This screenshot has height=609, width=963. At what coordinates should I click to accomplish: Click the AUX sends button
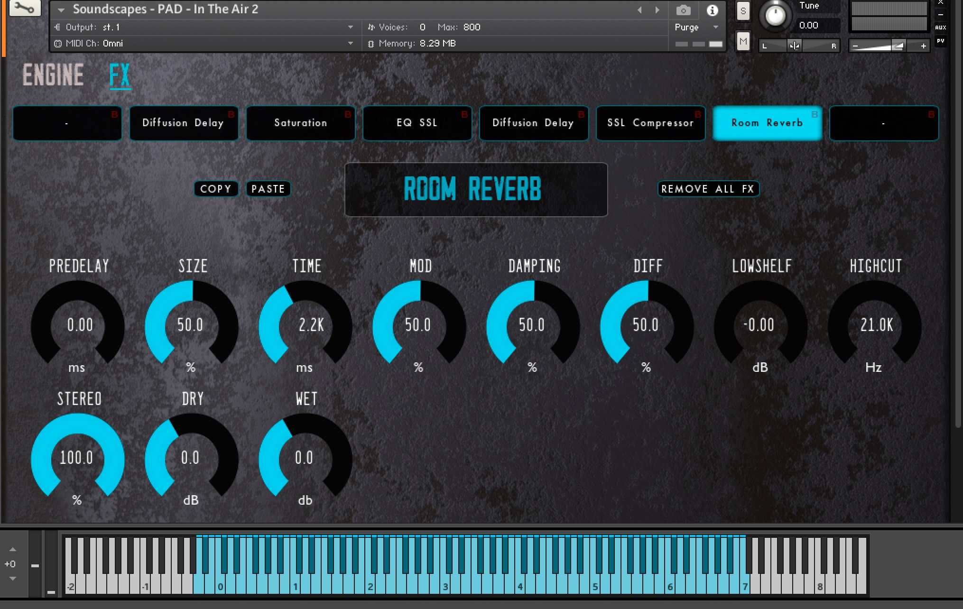tap(940, 28)
